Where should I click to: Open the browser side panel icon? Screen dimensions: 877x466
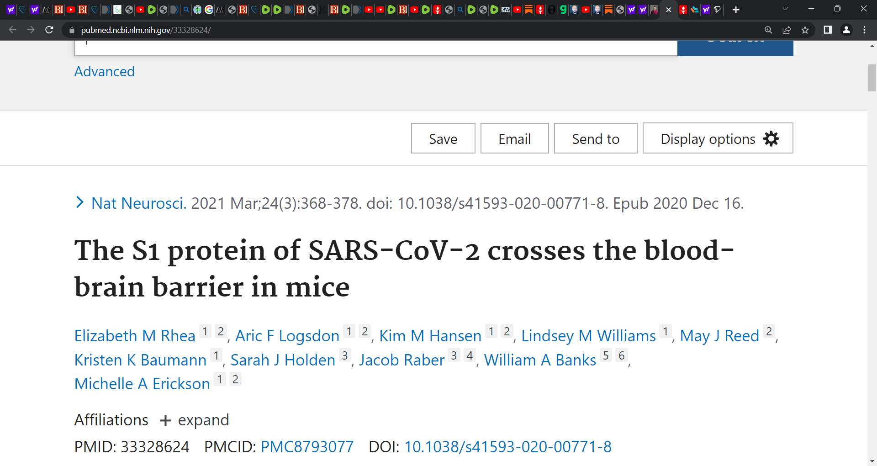(827, 30)
